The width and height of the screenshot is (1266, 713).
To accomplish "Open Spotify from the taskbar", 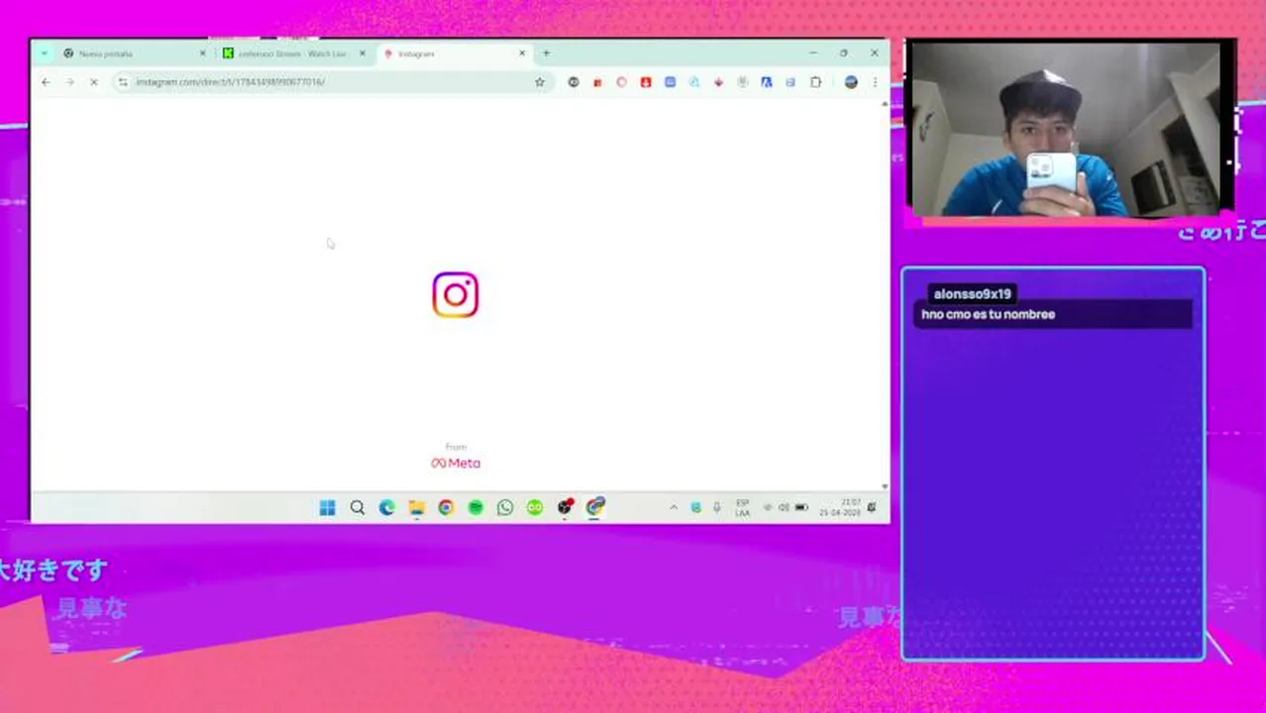I will tap(476, 508).
